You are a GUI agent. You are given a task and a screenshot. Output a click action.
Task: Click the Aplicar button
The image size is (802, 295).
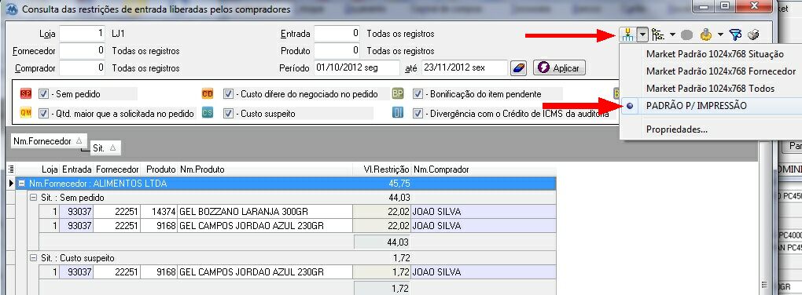point(559,67)
